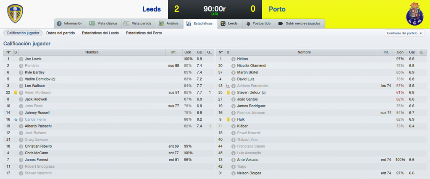Show Datos del partido view
The width and height of the screenshot is (430, 179).
60,33
